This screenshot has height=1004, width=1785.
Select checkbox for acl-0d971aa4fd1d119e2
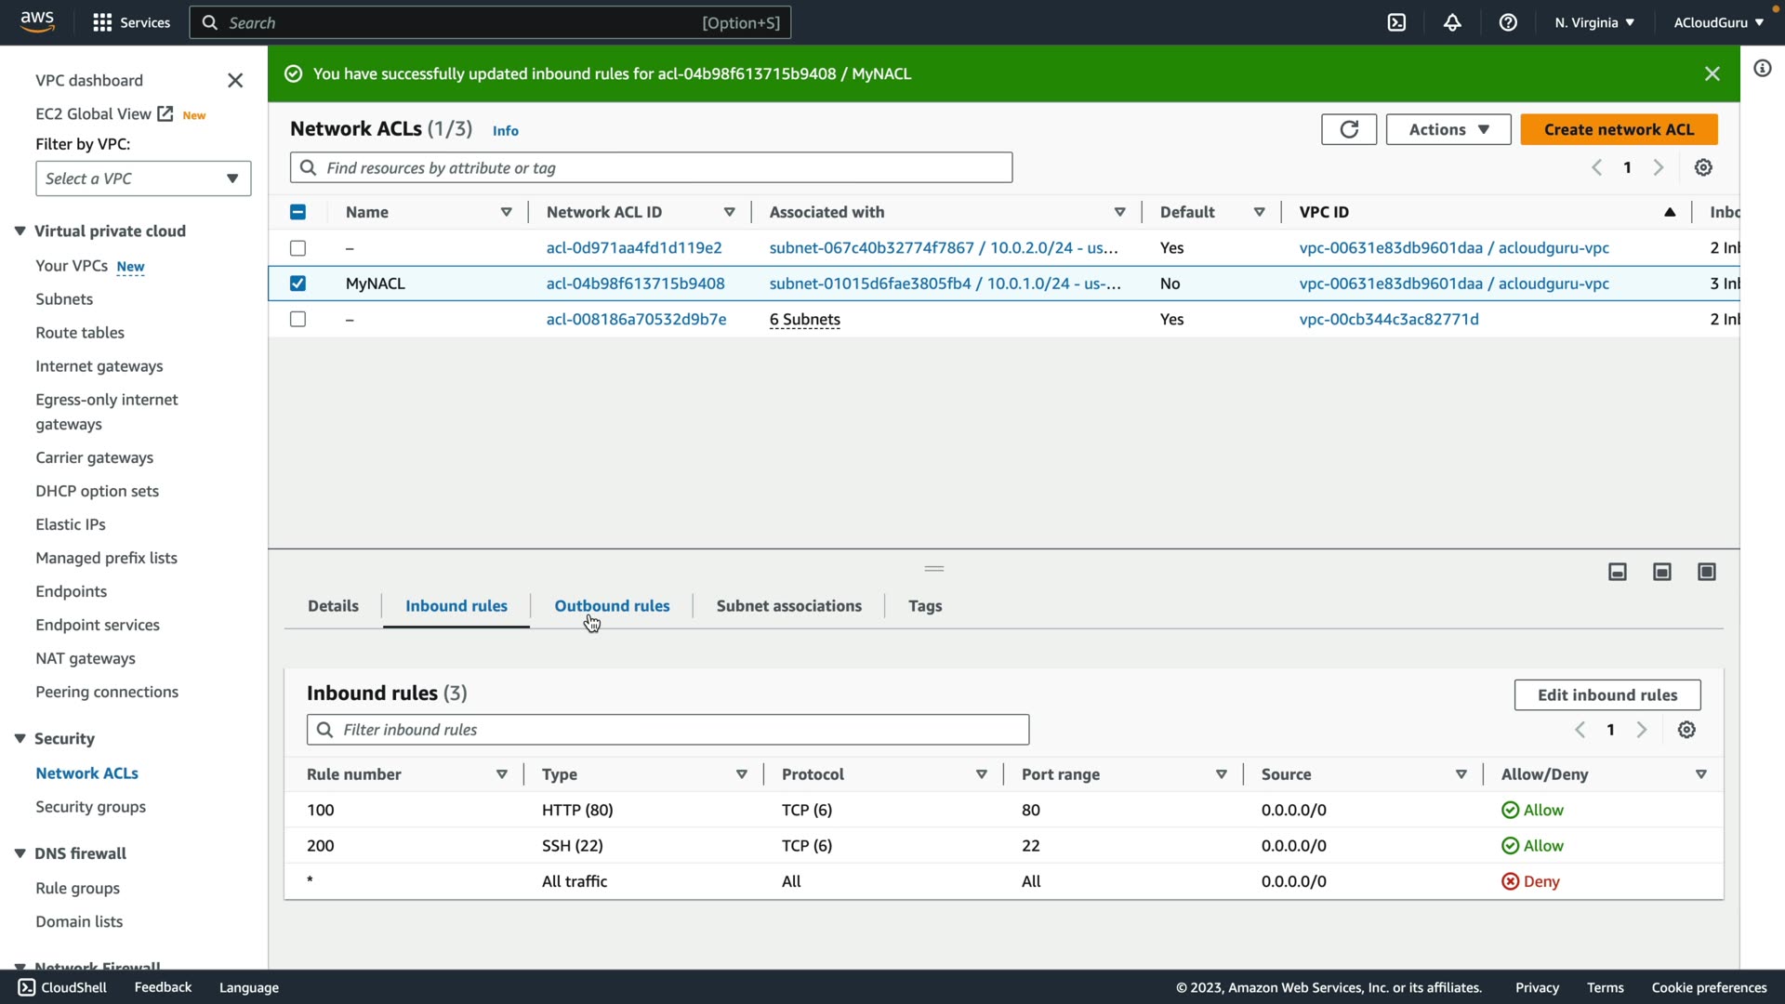point(297,248)
